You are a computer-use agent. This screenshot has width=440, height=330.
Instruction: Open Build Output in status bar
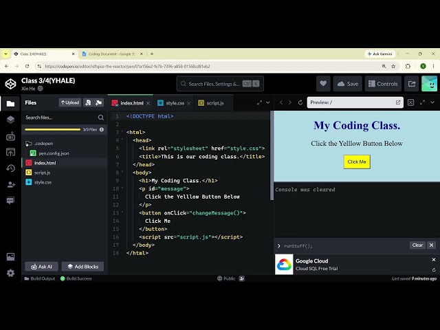[x=40, y=278]
